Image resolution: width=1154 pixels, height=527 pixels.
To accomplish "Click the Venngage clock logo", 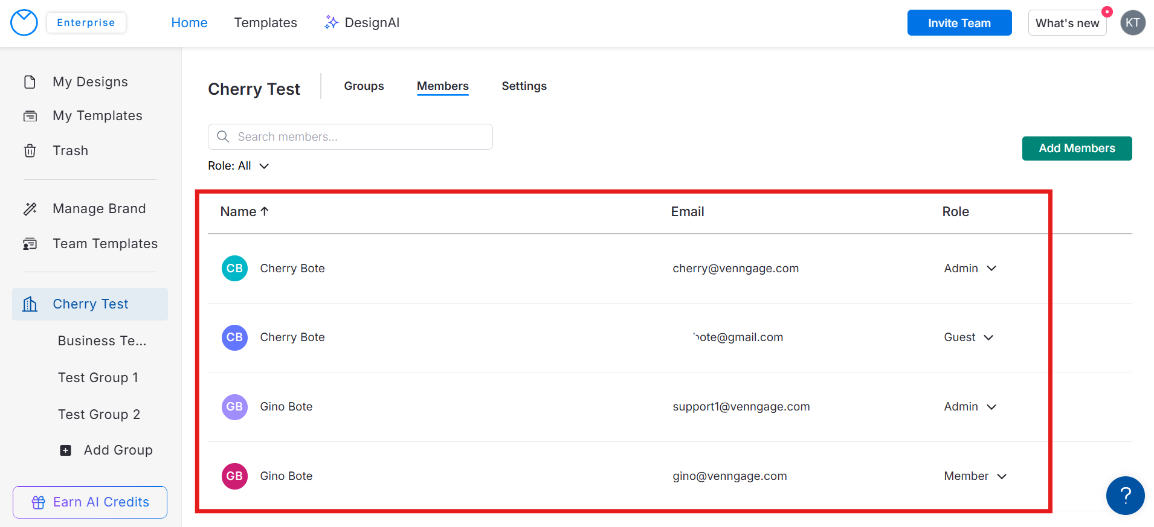I will pos(24,23).
